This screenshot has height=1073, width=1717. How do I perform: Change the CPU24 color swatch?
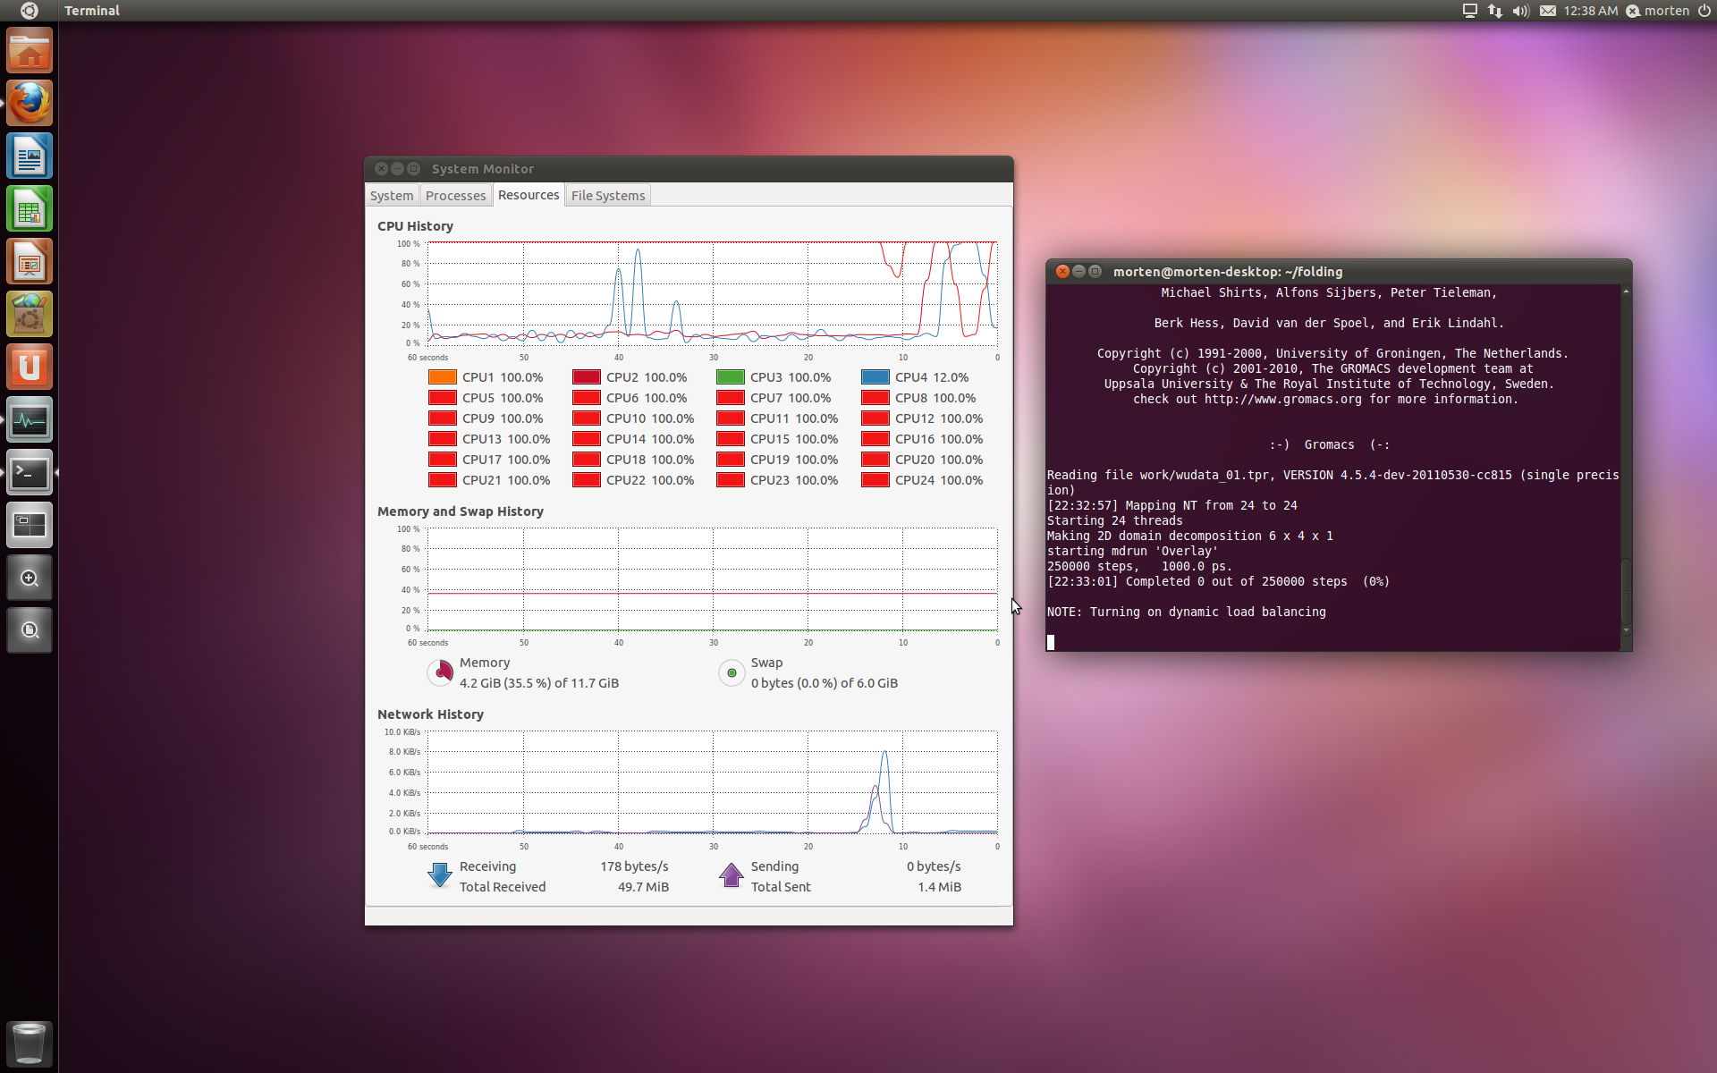click(x=875, y=480)
